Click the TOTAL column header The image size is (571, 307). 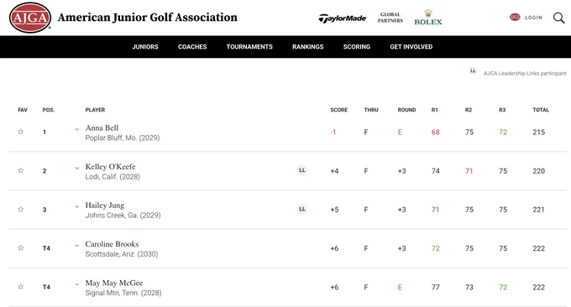click(541, 110)
